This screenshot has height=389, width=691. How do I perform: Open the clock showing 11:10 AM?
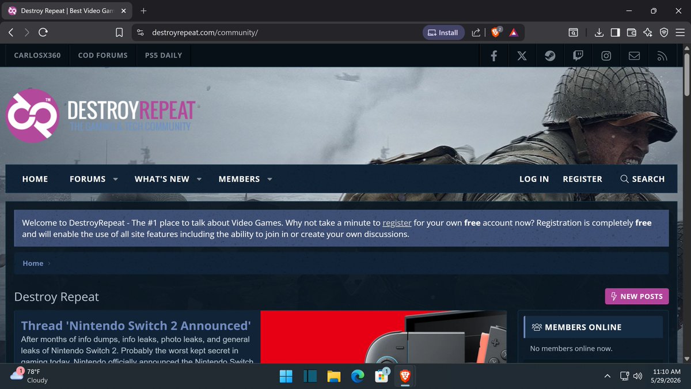[667, 376]
